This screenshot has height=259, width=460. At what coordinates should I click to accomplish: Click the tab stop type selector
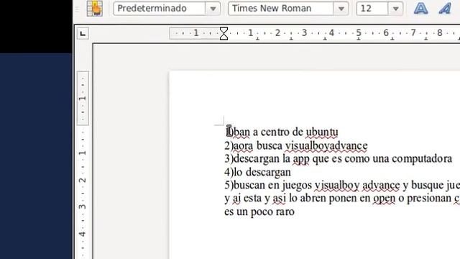[83, 34]
